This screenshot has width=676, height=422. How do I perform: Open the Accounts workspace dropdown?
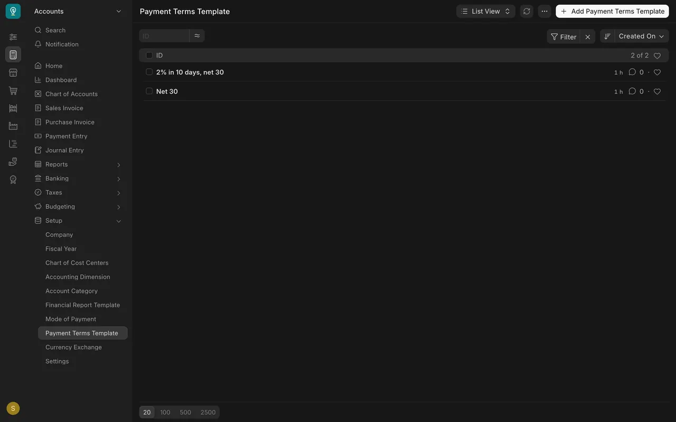(x=78, y=11)
